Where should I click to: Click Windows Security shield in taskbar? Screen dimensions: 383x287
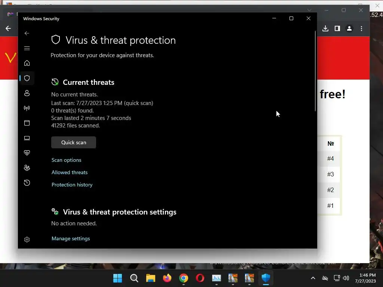tap(266, 278)
